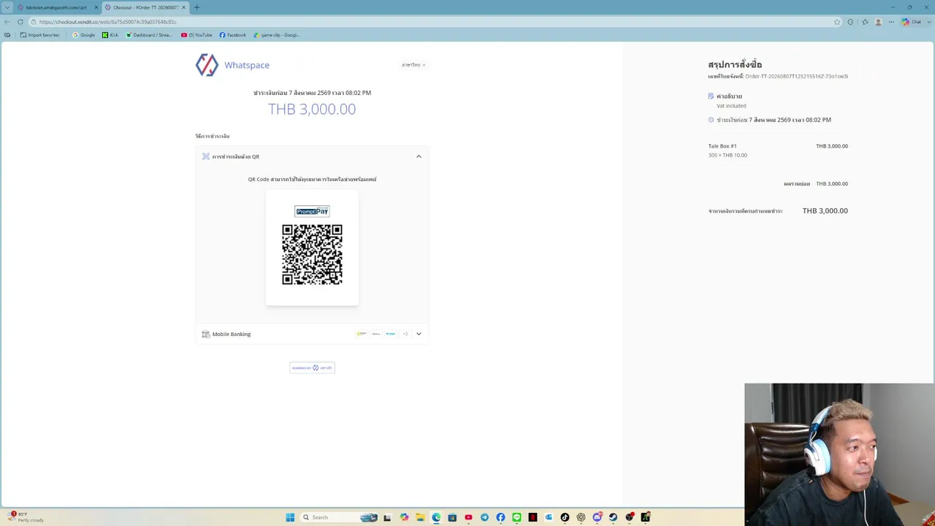
Task: Open the game clip Google bookmark
Action: tap(276, 35)
